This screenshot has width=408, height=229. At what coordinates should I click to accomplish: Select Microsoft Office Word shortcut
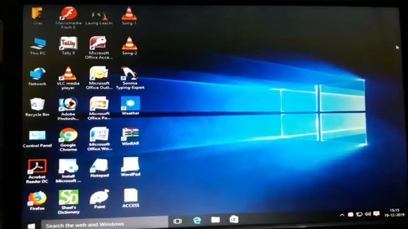99,139
